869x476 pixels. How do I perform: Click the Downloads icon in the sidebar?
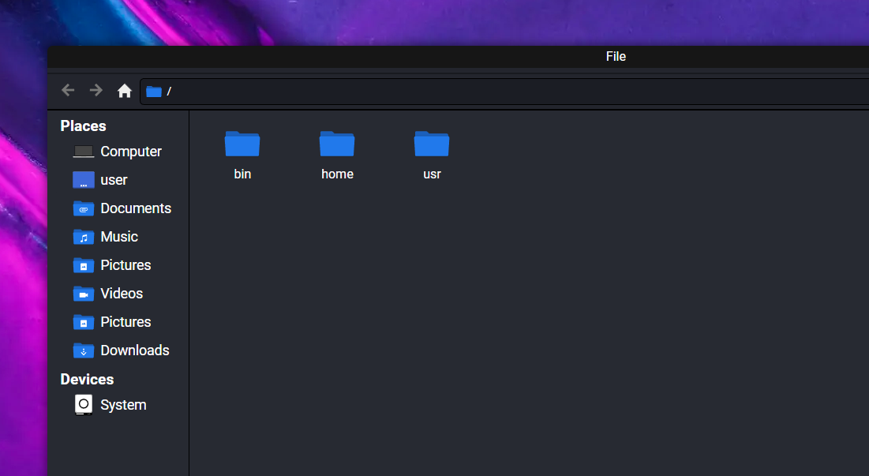83,350
